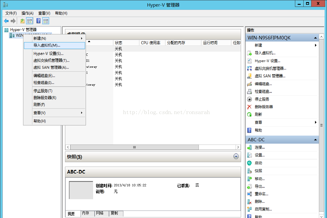Click the 启用复制 icon under ABC-DC
The image size is (327, 218).
coord(249,209)
